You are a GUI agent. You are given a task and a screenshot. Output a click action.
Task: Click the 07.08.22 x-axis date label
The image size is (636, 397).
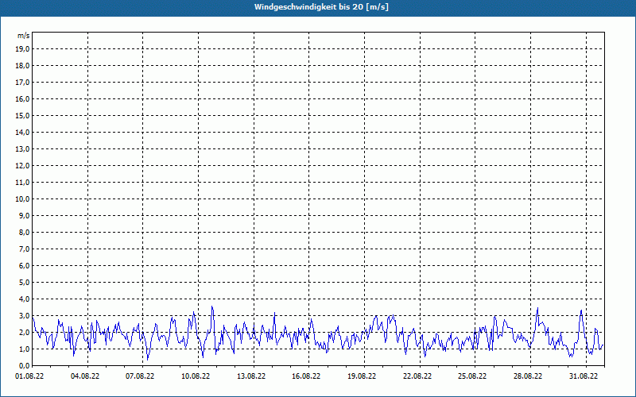click(141, 376)
